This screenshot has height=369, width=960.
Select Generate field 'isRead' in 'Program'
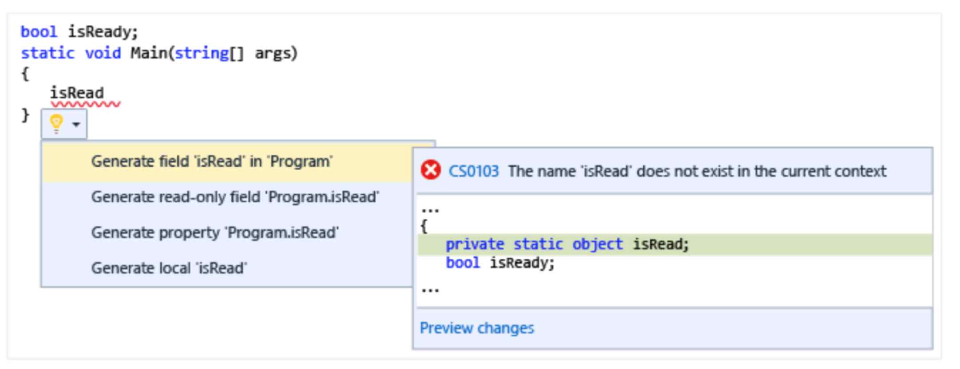[x=212, y=161]
